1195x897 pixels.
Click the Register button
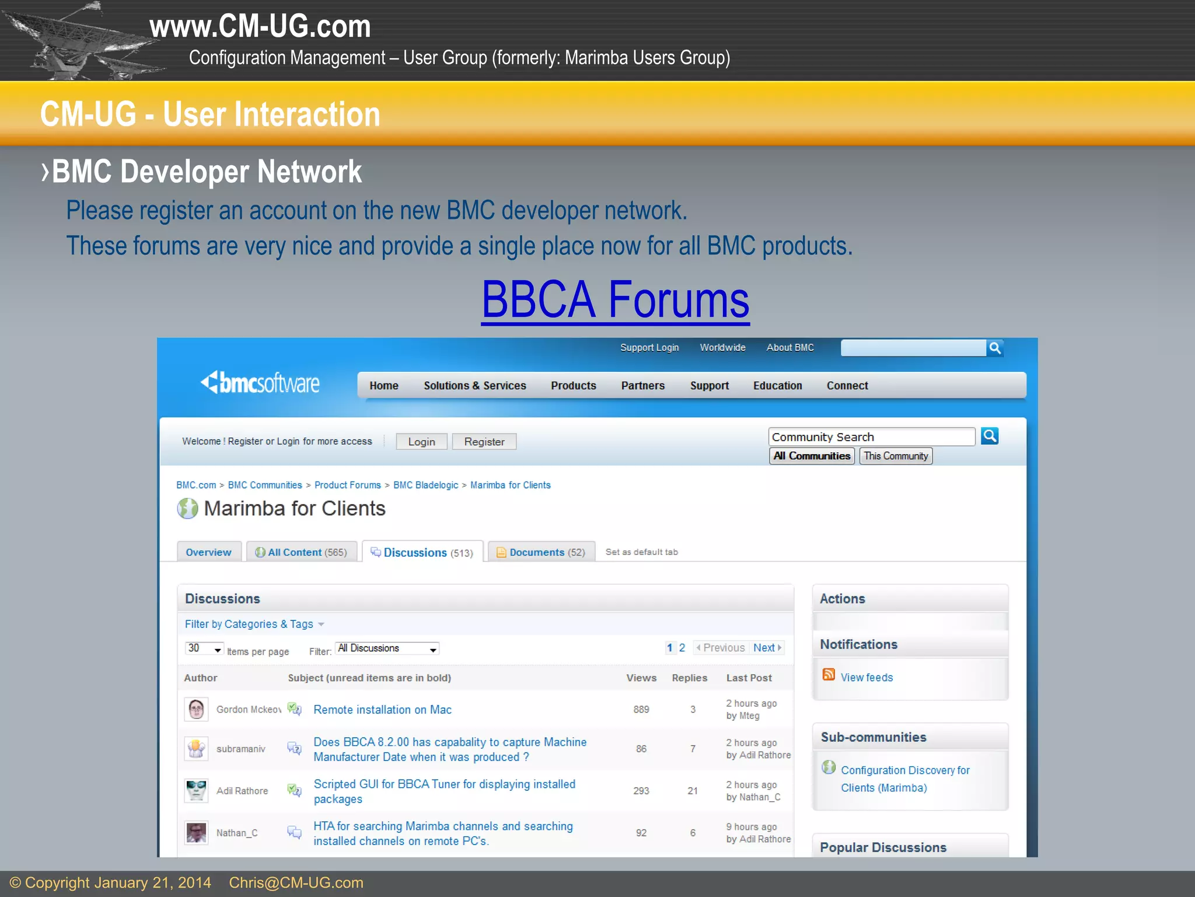click(x=484, y=442)
